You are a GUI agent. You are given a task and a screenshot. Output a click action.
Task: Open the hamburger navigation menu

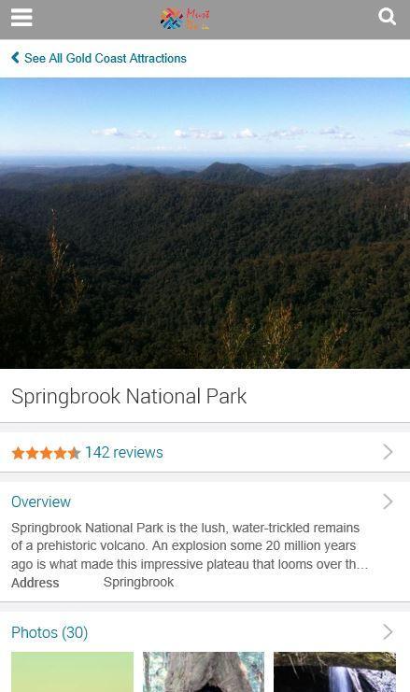coord(21,18)
